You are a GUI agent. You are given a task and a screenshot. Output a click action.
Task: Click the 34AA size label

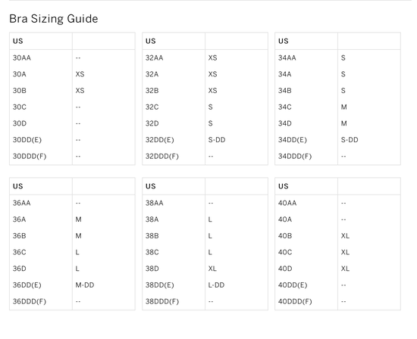pyautogui.click(x=287, y=58)
